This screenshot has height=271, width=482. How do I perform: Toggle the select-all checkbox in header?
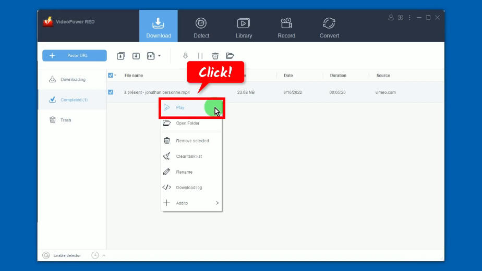coord(111,75)
